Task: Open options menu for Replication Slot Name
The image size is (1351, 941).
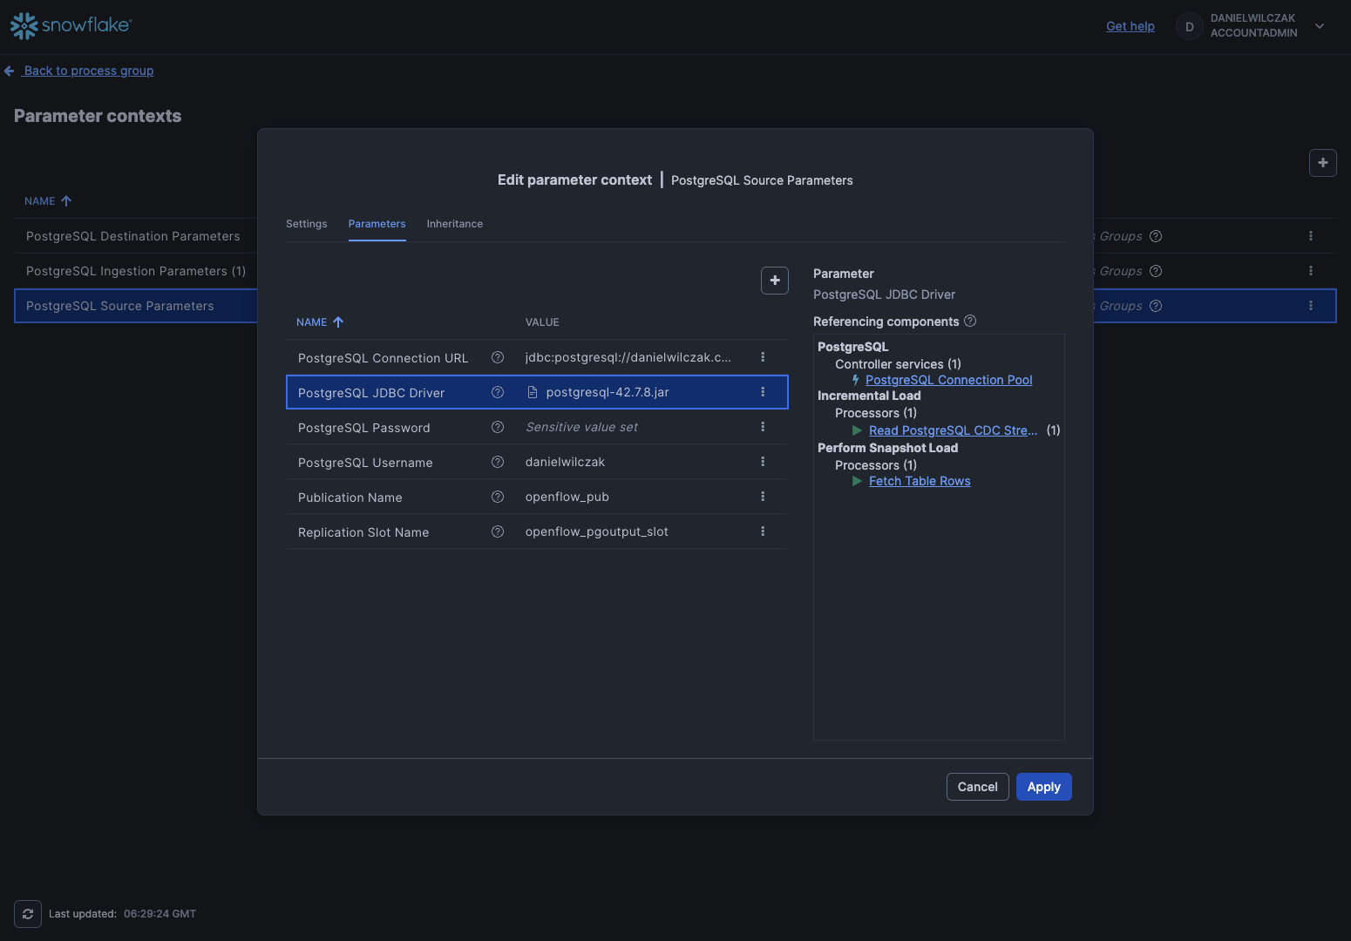Action: pyautogui.click(x=763, y=531)
